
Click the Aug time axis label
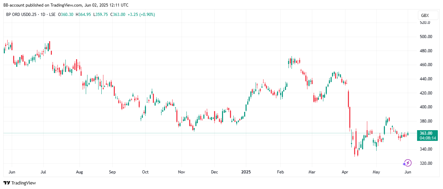[x=79, y=172]
